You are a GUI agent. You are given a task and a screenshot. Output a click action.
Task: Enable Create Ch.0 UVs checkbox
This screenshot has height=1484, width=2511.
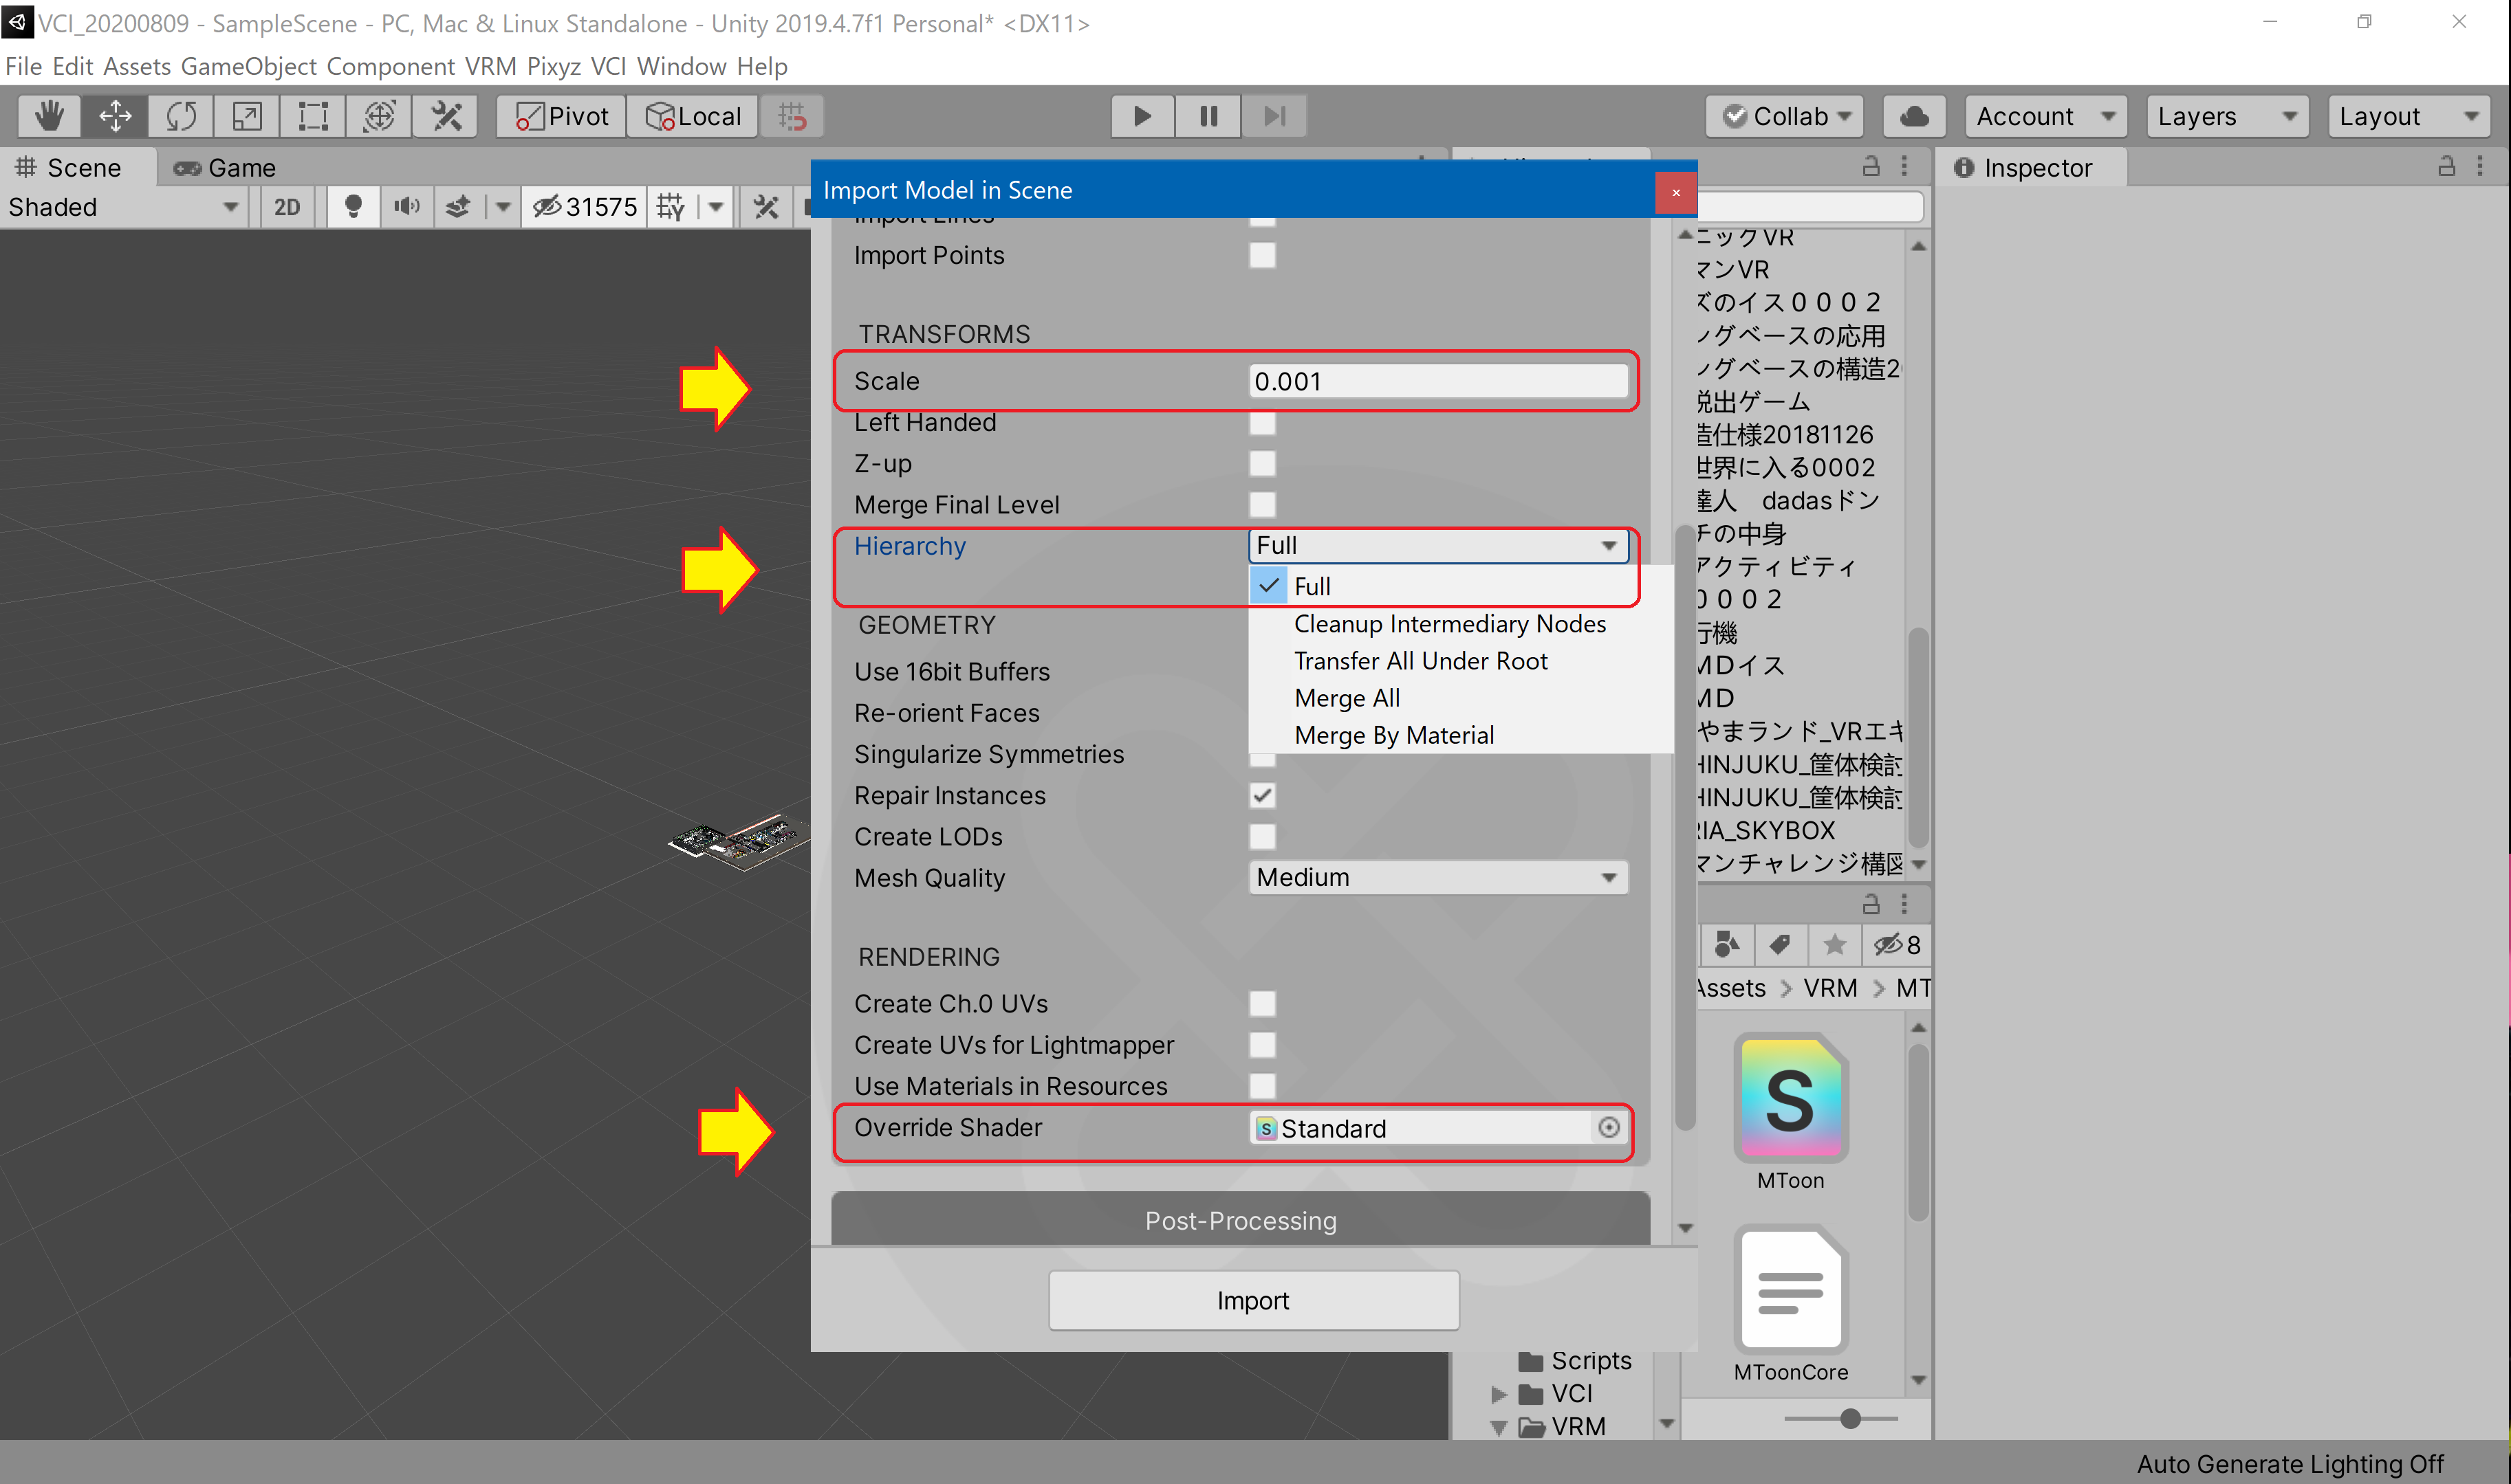coord(1263,1003)
